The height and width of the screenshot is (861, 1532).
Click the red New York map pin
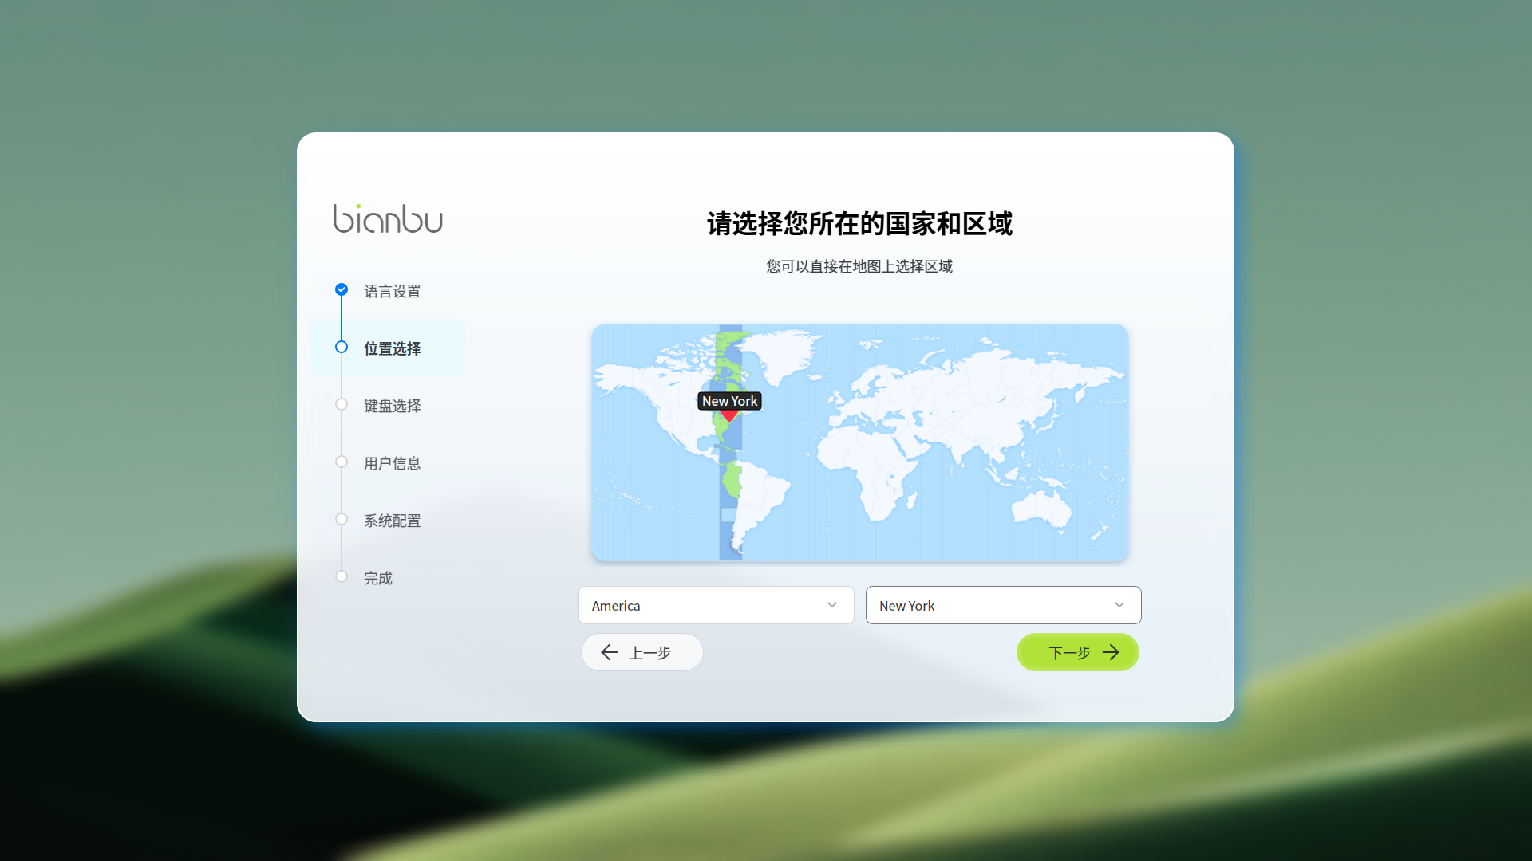[x=729, y=415]
